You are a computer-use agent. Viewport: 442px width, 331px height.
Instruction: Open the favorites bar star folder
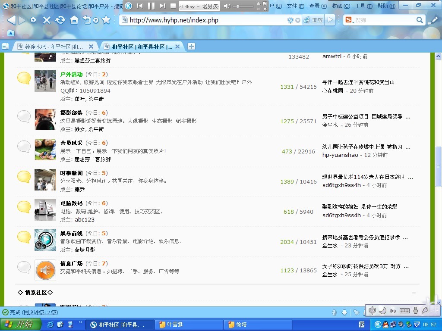pos(11,33)
